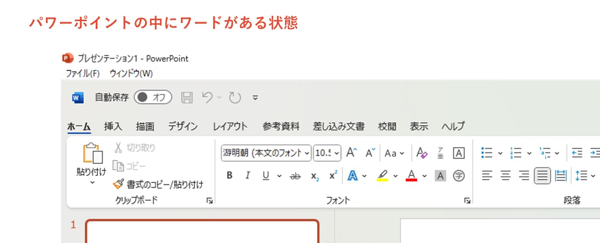
Task: Click the shrink font size icon
Action: (x=370, y=153)
